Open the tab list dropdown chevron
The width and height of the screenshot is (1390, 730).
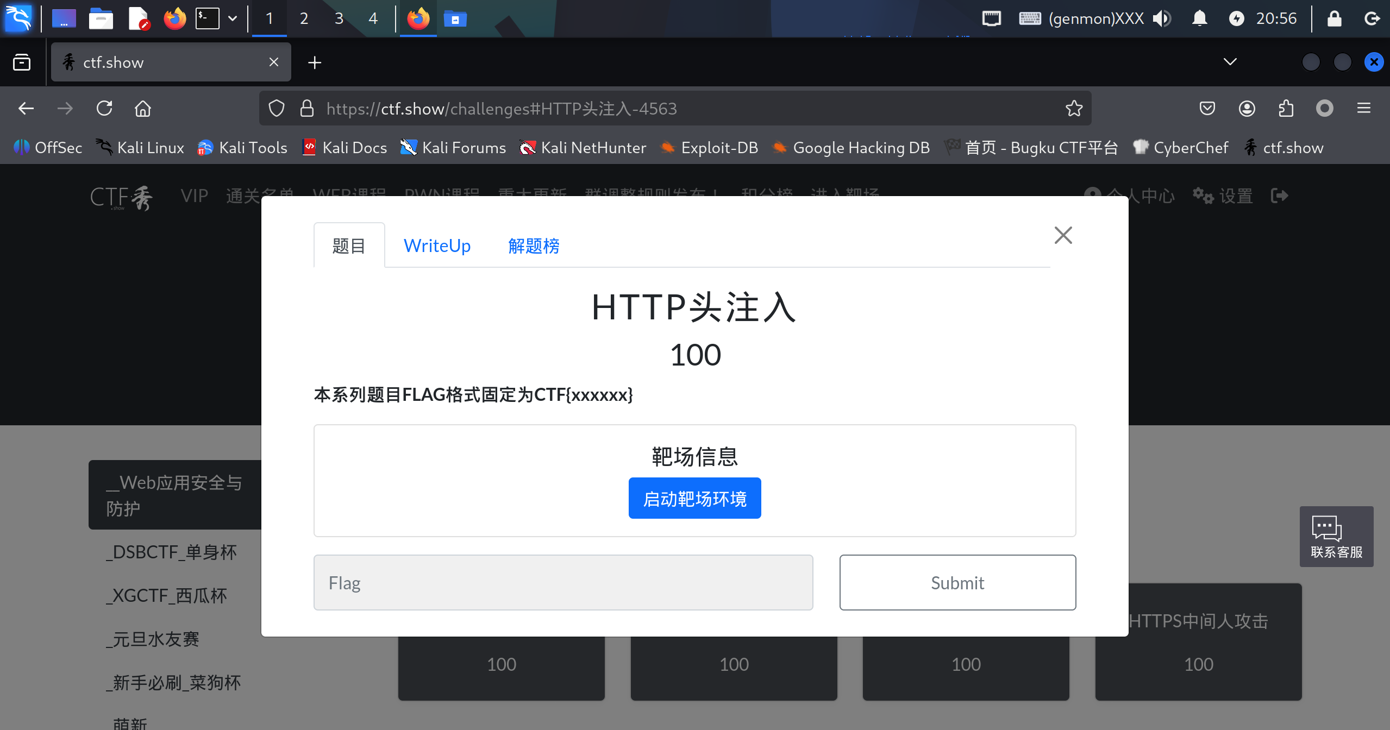(1230, 62)
